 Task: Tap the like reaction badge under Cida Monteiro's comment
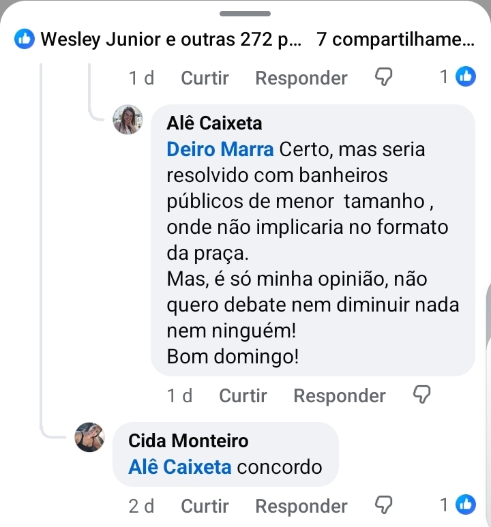[x=466, y=505]
